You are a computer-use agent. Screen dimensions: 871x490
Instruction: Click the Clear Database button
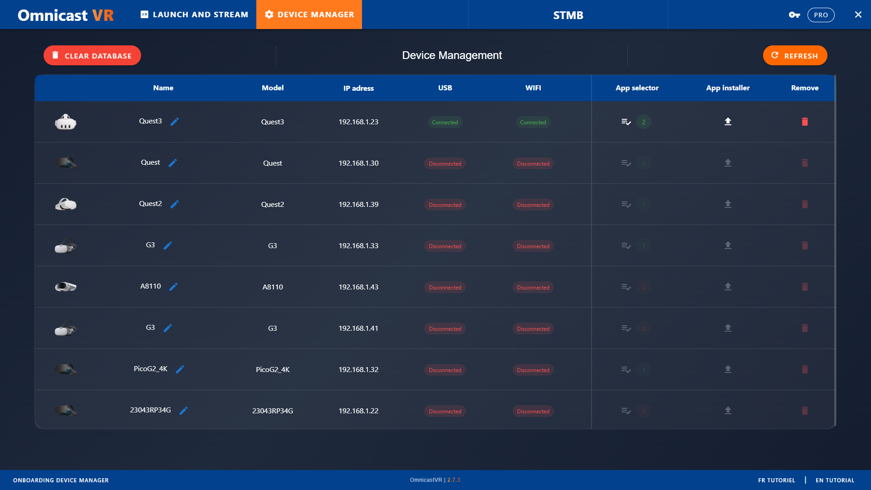tap(92, 55)
